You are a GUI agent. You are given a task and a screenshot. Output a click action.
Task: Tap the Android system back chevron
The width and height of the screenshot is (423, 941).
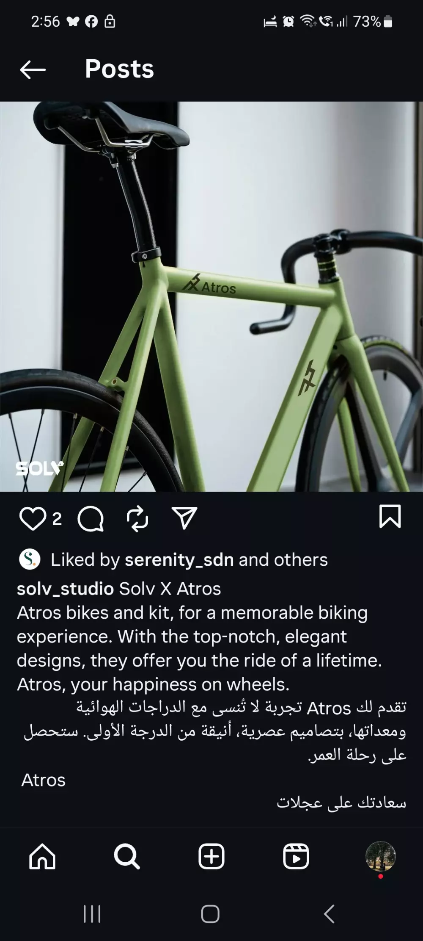[329, 914]
